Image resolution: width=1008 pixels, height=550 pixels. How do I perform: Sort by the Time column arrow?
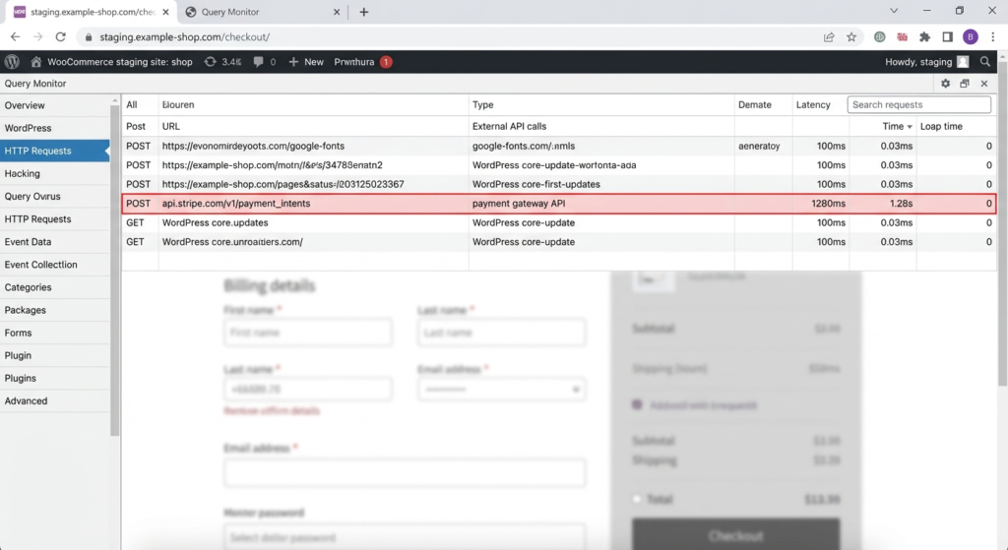point(909,127)
